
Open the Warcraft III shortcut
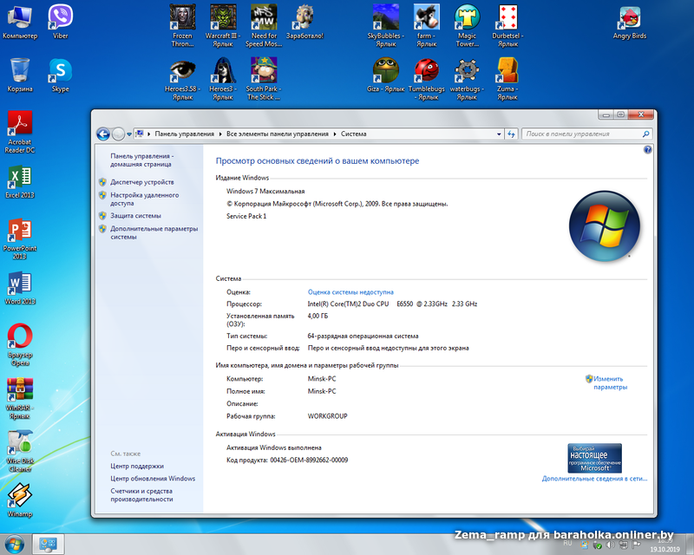[223, 26]
